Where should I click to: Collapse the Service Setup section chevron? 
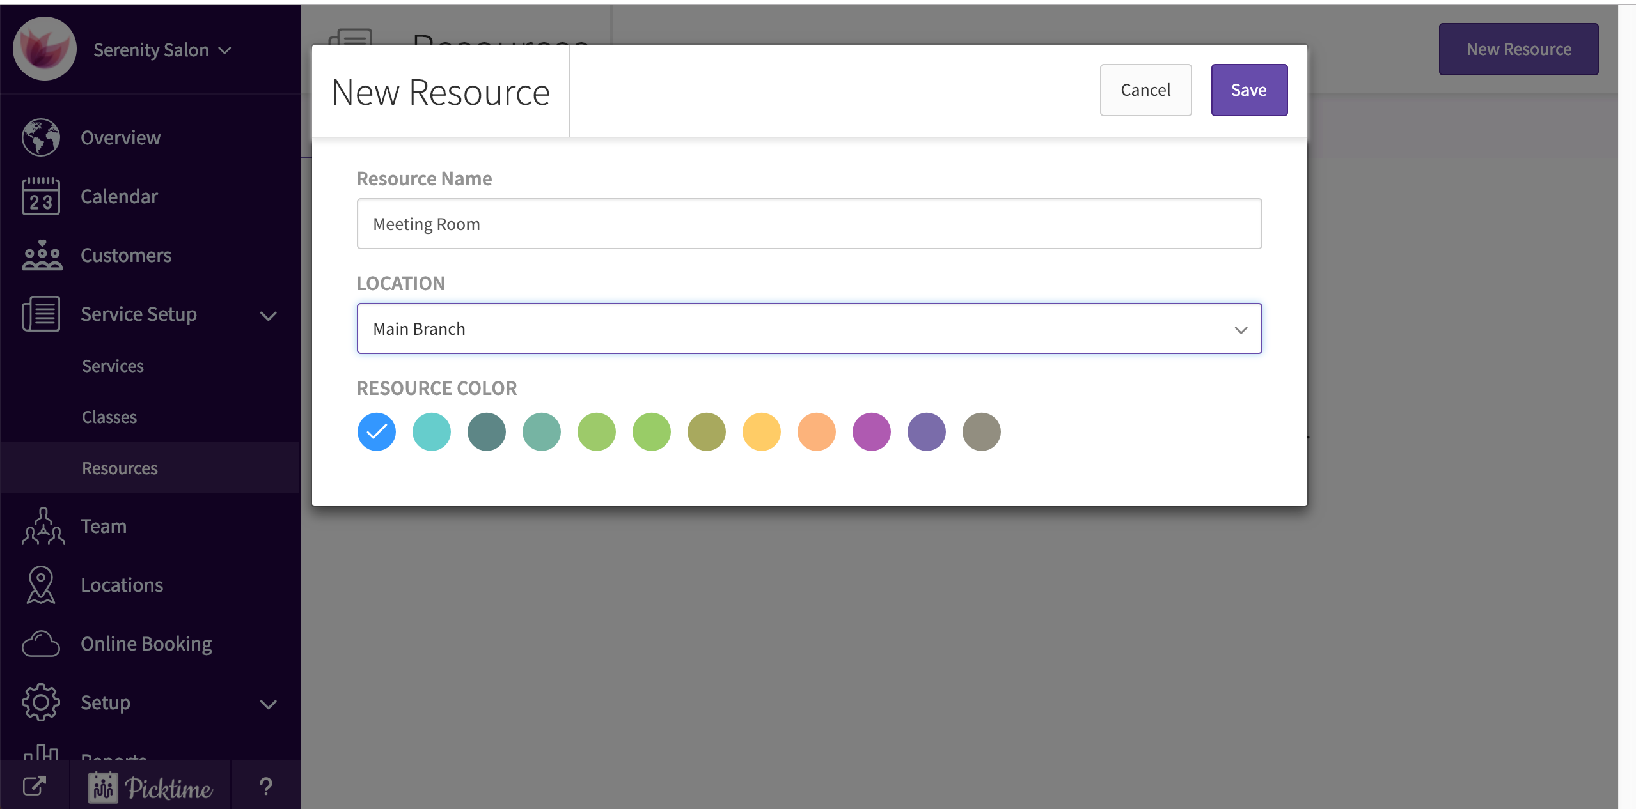[268, 316]
